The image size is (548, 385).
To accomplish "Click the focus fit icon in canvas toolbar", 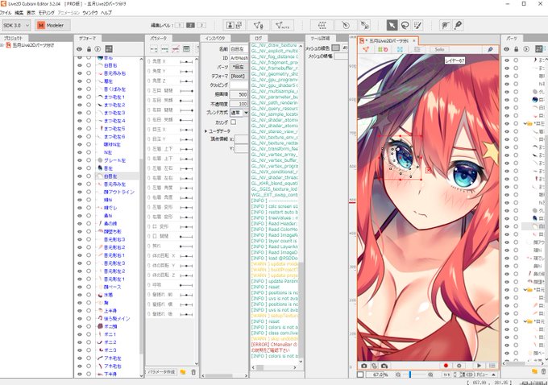I will point(400,50).
